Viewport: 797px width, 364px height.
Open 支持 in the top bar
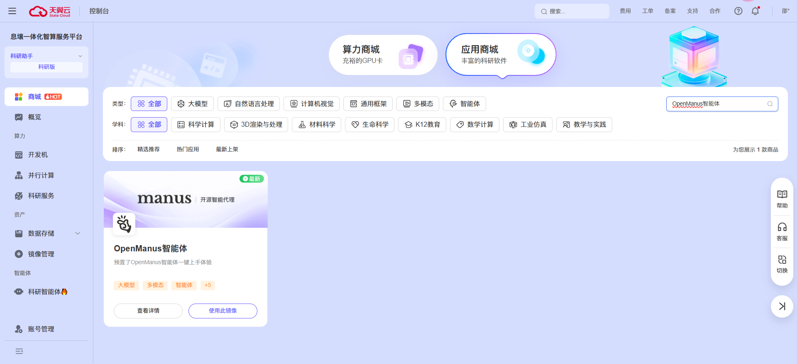[692, 11]
